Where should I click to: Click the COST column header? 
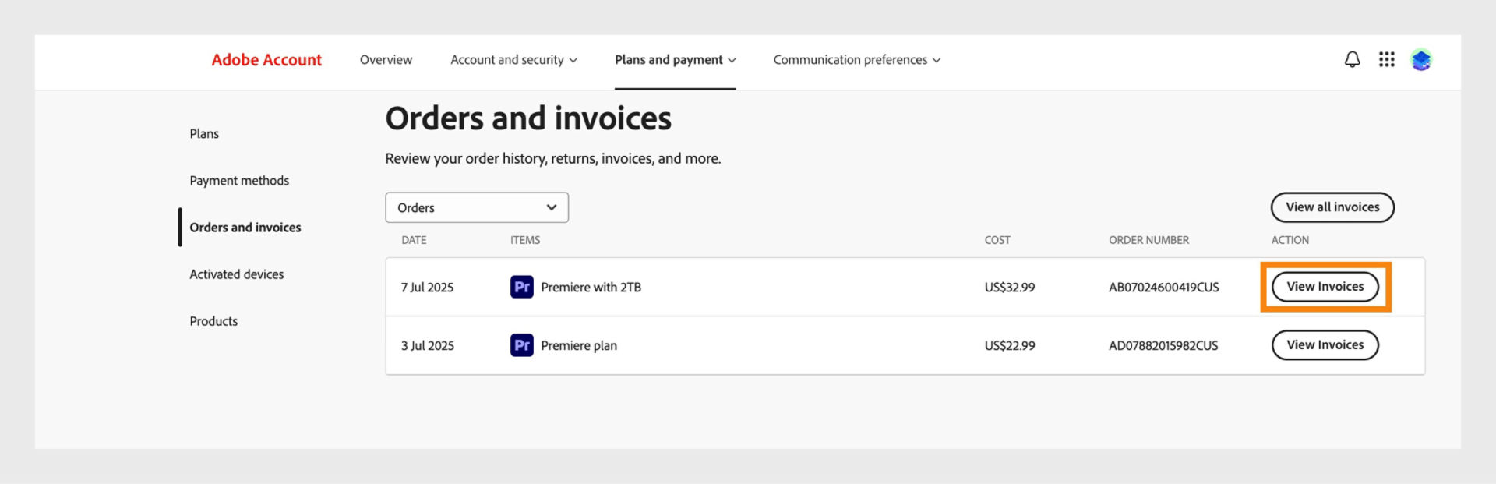tap(997, 240)
